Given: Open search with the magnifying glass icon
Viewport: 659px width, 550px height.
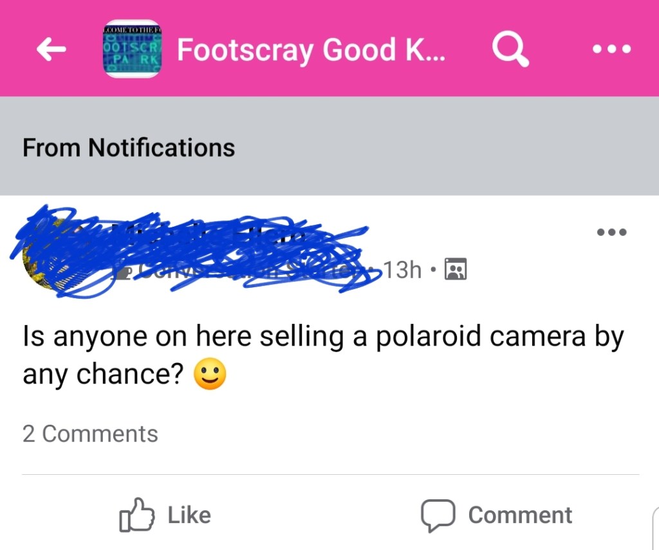Looking at the screenshot, I should coord(510,49).
